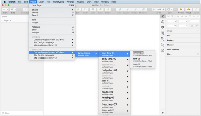
Task: Click the Flatten toolbar icon
Action: pyautogui.click(x=108, y=9)
